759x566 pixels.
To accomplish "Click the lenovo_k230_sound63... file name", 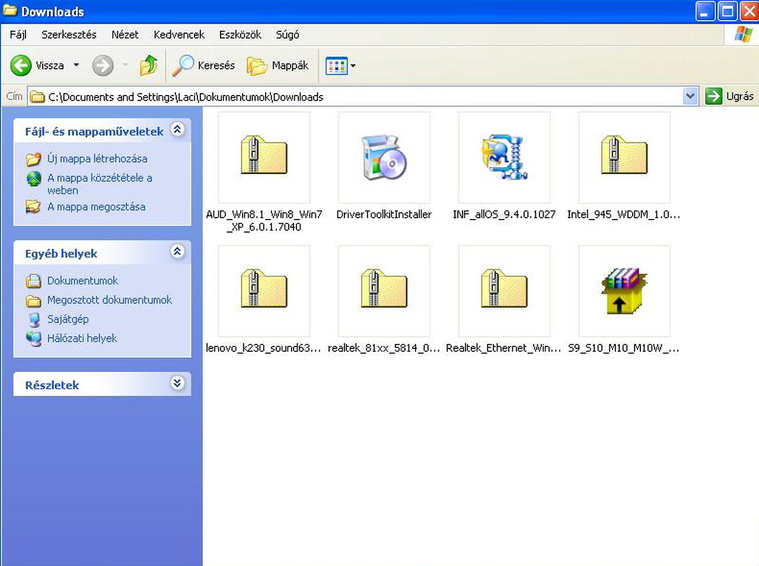I will click(264, 348).
